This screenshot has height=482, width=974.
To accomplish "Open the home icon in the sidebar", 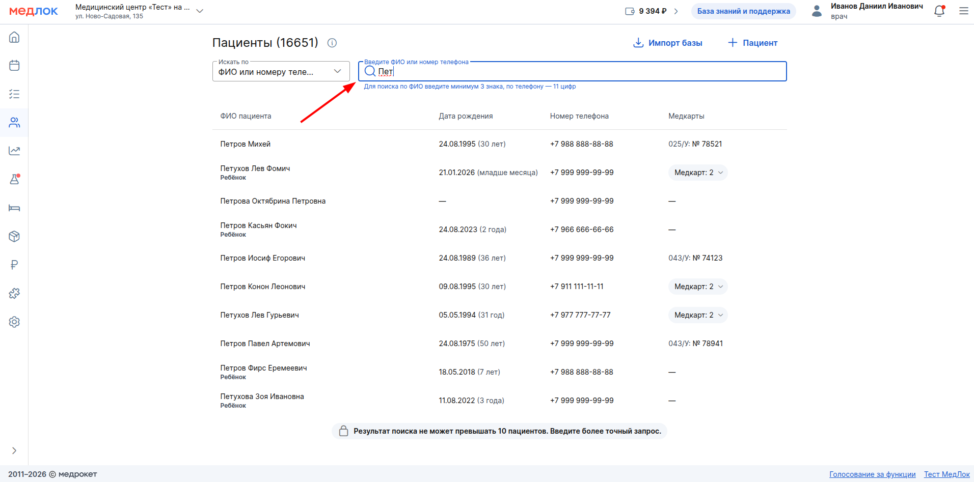I will (x=14, y=37).
